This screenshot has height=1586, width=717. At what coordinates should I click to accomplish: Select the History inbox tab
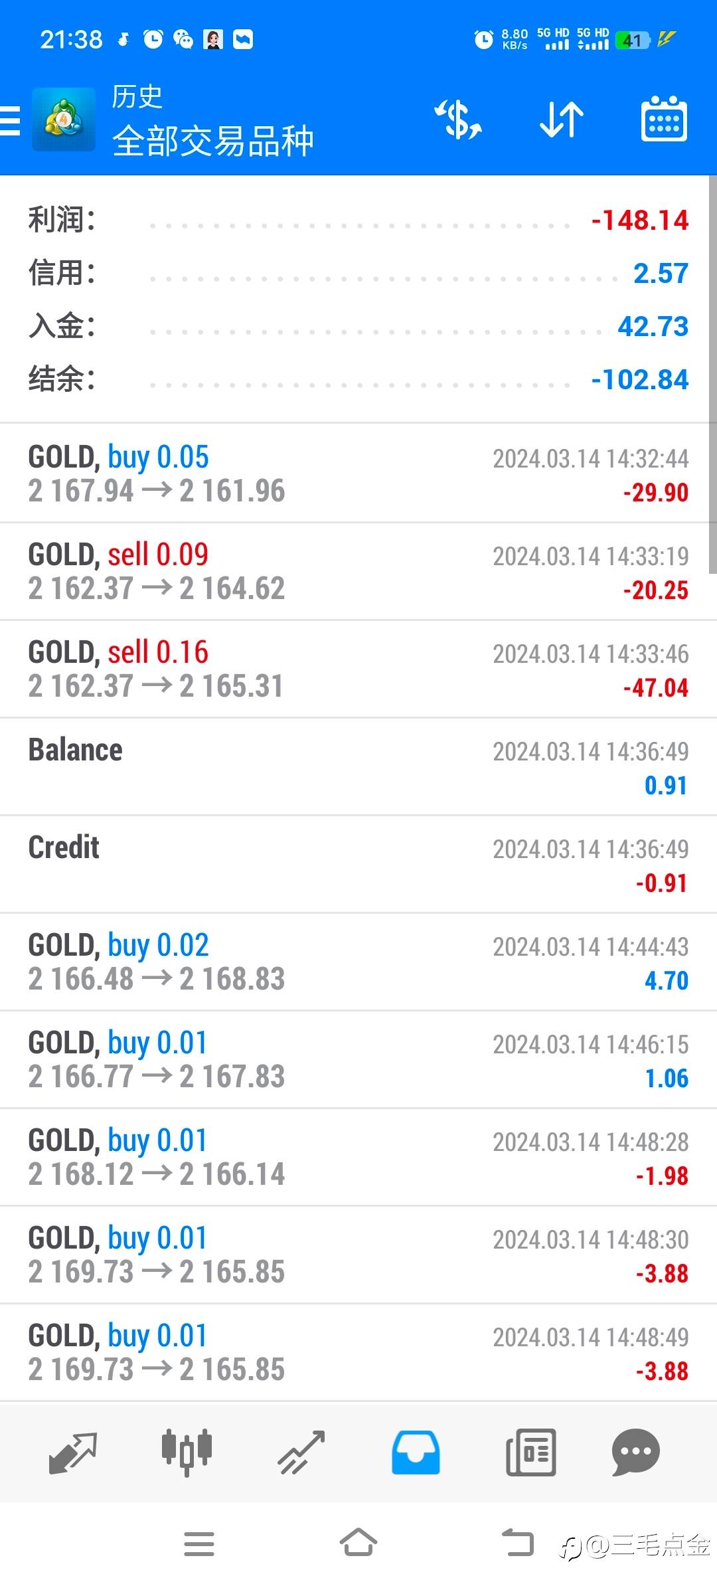(416, 1453)
